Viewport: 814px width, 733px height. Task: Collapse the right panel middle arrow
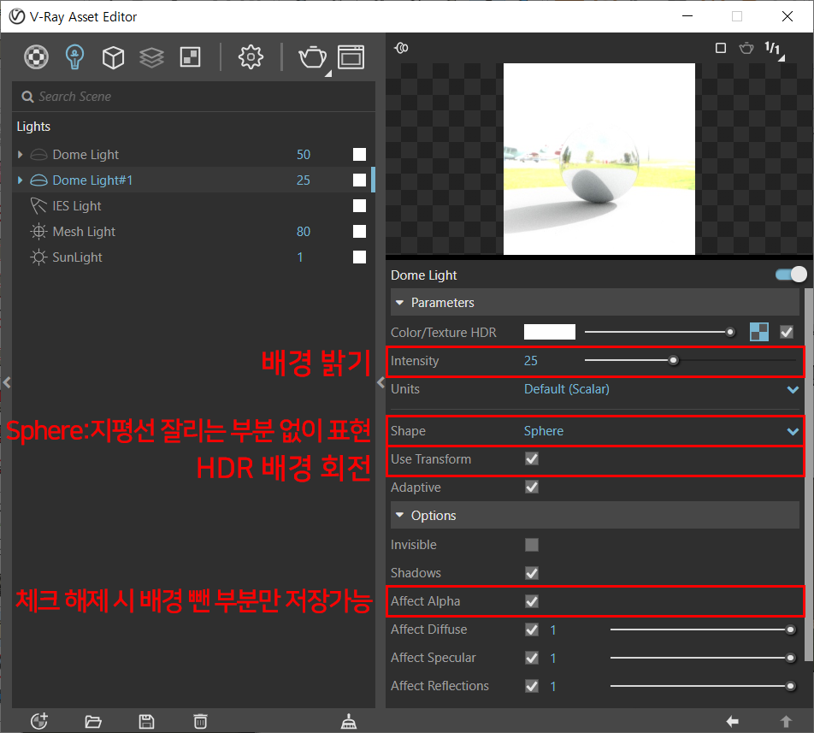(x=381, y=383)
